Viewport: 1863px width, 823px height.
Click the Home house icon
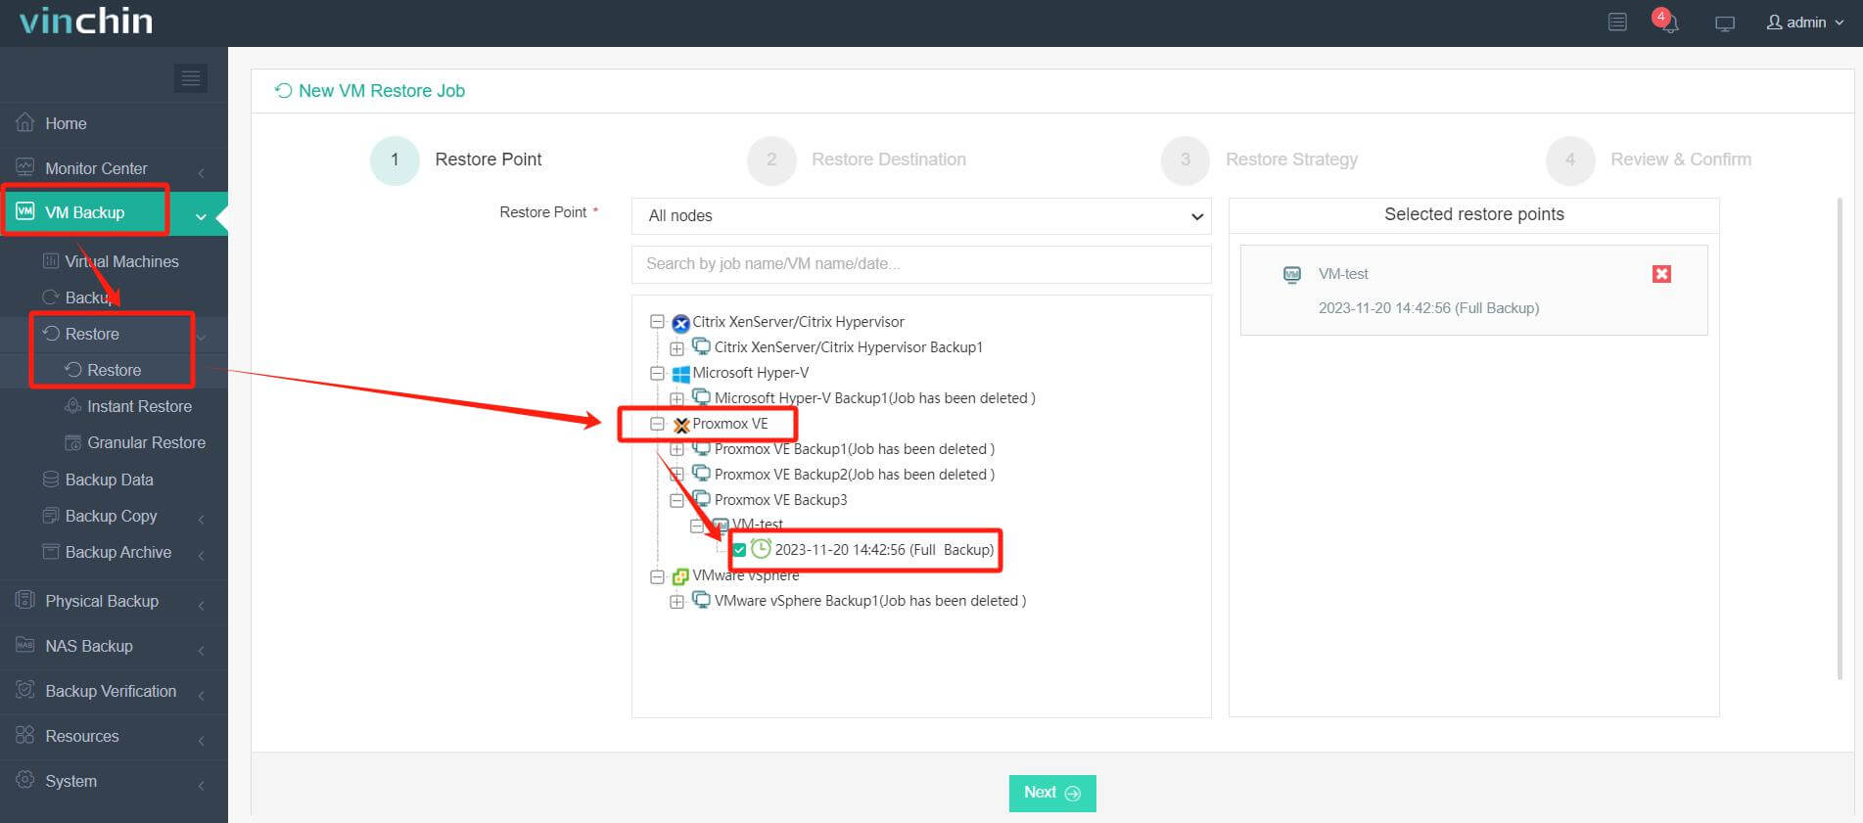click(25, 122)
